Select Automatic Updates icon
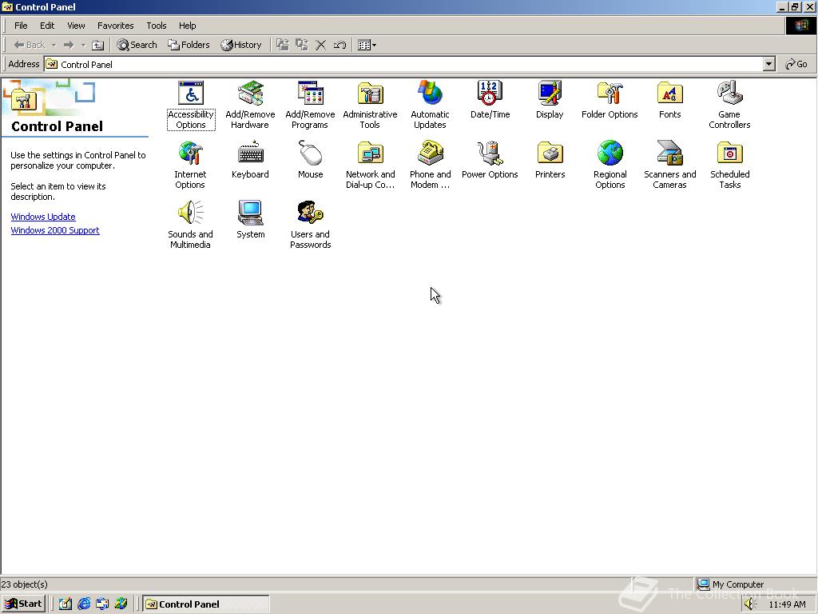The width and height of the screenshot is (818, 614). point(430,105)
